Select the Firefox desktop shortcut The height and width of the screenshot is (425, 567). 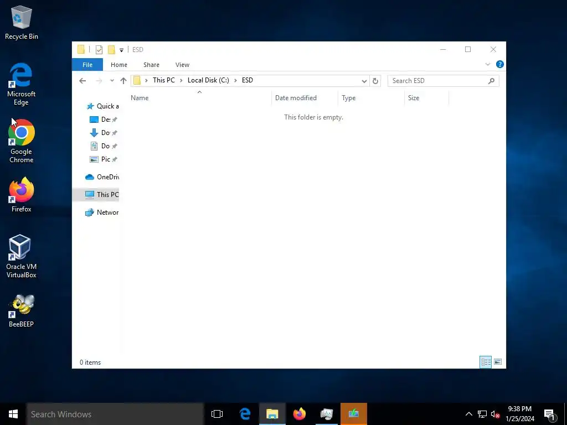coord(22,195)
